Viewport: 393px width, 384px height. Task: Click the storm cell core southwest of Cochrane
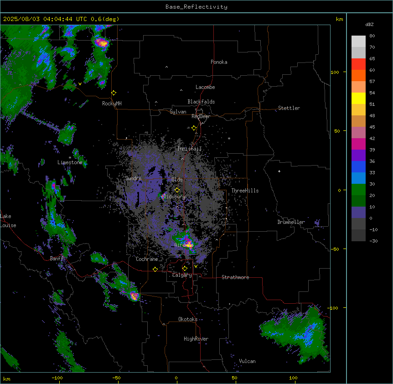pyautogui.click(x=134, y=296)
